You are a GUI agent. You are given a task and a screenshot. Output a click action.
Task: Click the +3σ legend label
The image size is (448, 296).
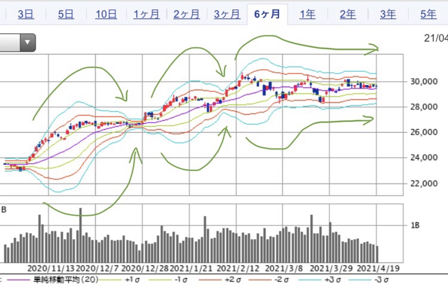(x=333, y=280)
